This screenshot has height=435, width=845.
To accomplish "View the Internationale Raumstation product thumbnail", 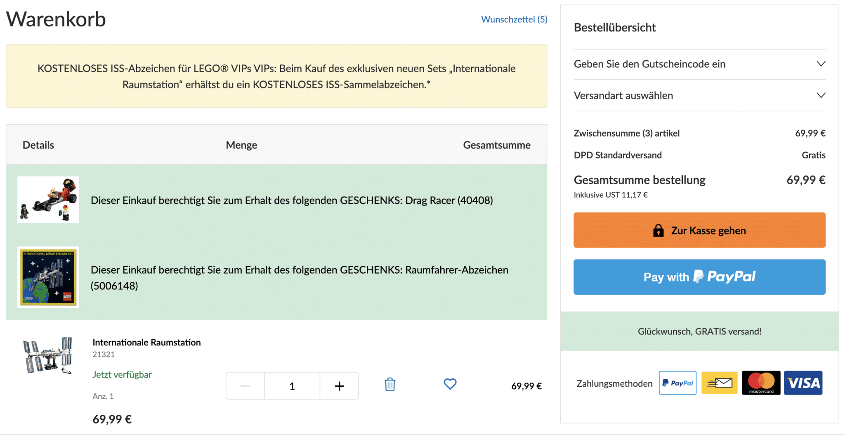I will tap(48, 355).
